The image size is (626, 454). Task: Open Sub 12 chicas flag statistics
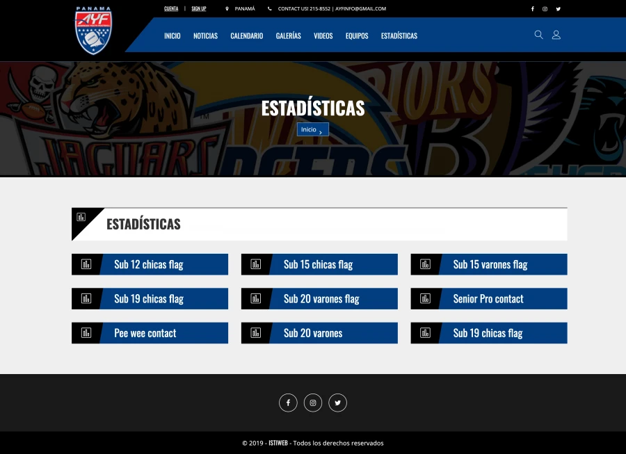pyautogui.click(x=150, y=264)
